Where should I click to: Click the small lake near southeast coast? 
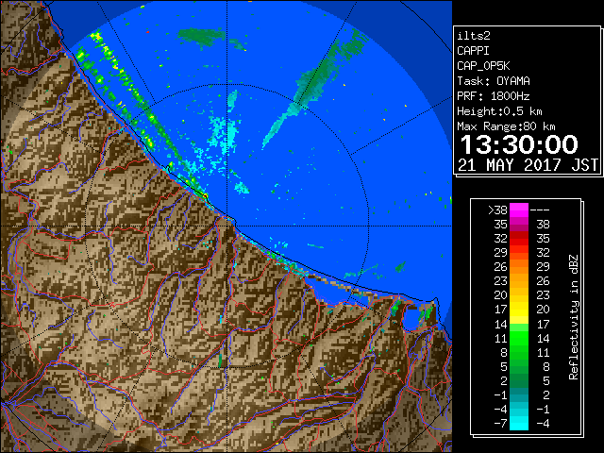coord(411,320)
